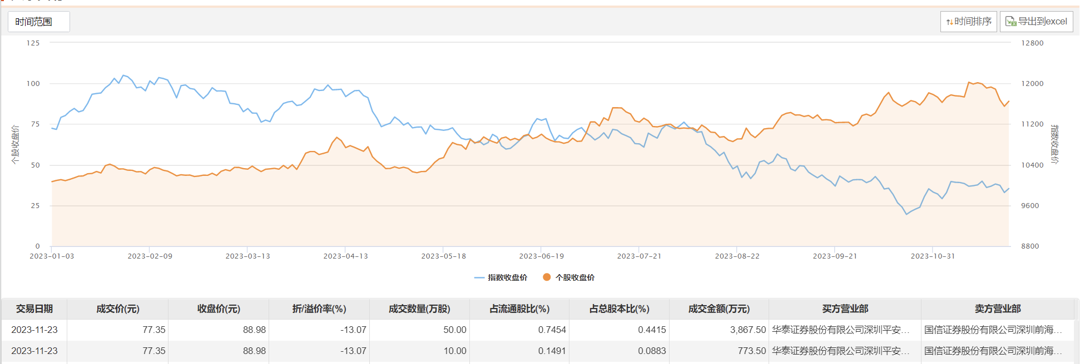Click the Excel file icon in 导出到excel
This screenshot has height=364, width=1080.
pyautogui.click(x=1010, y=22)
